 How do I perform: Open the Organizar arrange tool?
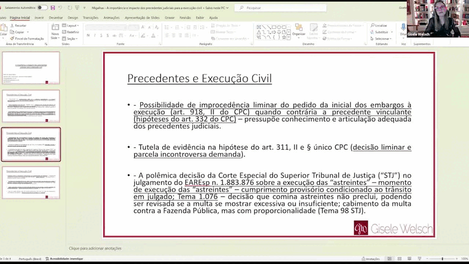click(298, 30)
